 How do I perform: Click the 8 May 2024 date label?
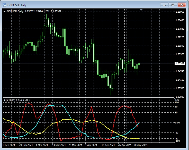pyautogui.click(x=141, y=145)
